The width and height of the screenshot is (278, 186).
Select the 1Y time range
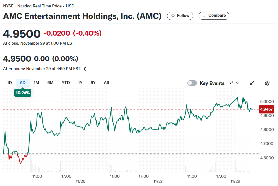pos(80,83)
